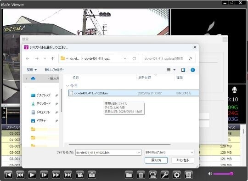Open ピクチャ in sidebar
The height and width of the screenshot is (181, 248).
41,121
